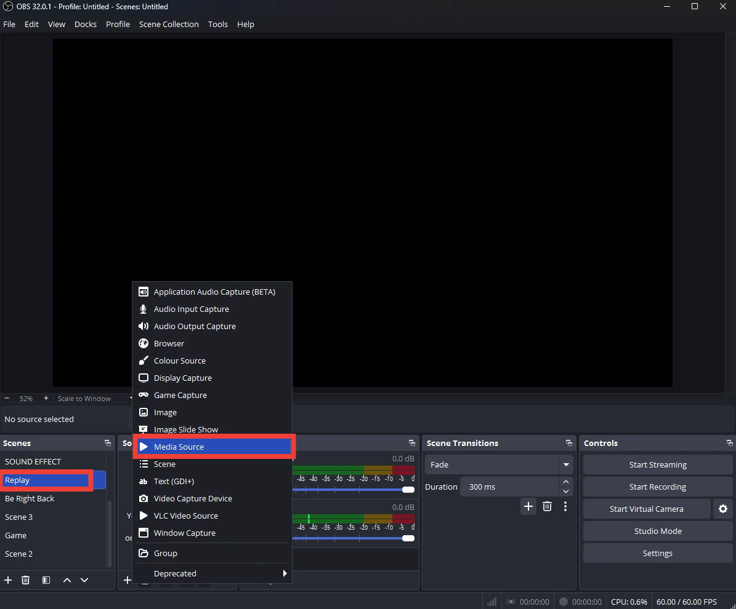The height and width of the screenshot is (609, 736).
Task: Zoom in preview with plus icon
Action: point(46,398)
